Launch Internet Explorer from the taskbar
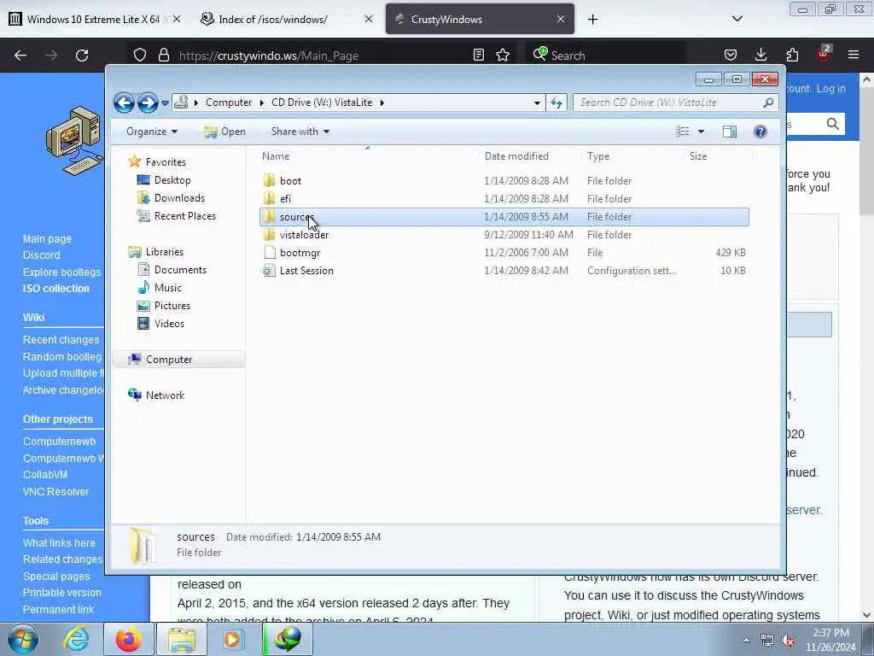 (76, 639)
